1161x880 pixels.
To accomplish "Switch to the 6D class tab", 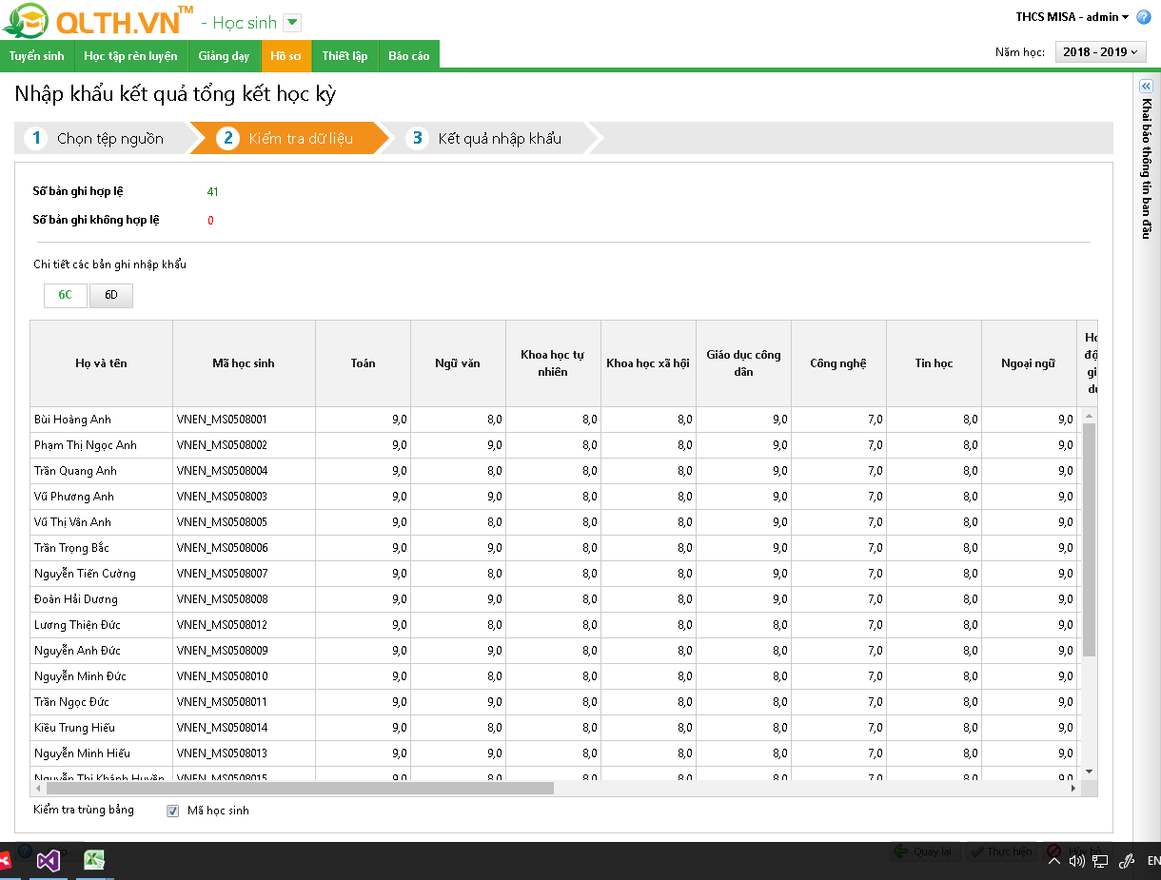I will click(x=111, y=296).
